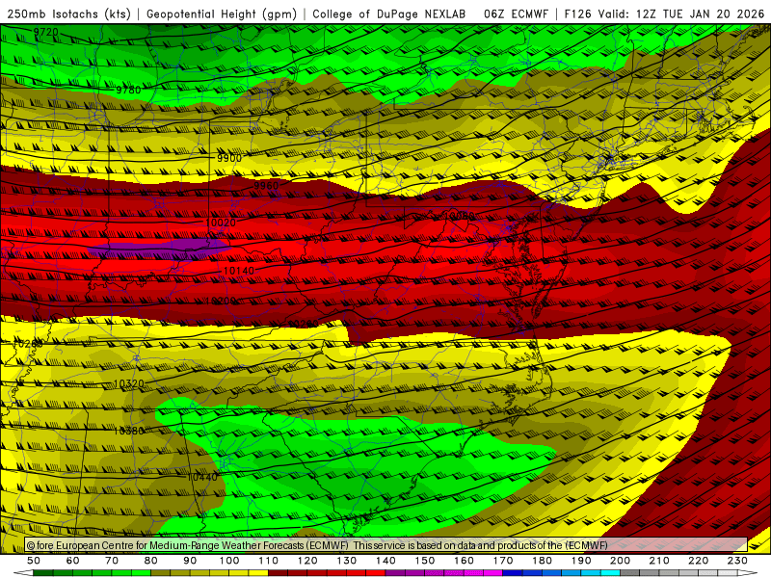Viewport: 771px width, 578px height.
Task: Click the 90 knot colorbar label
Action: pos(190,561)
